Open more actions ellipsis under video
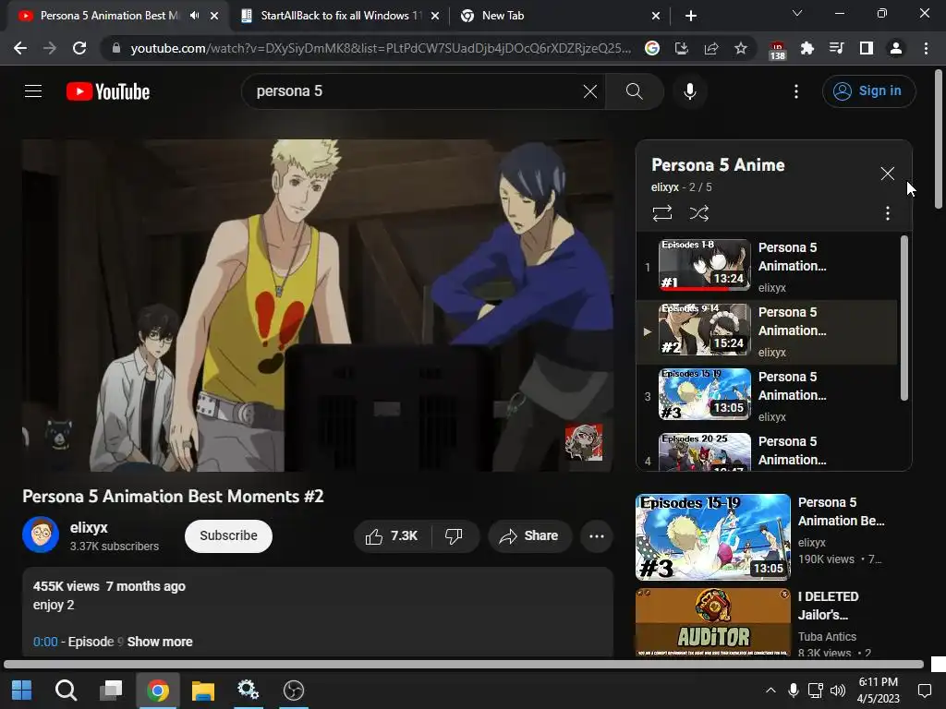Screen dimensions: 946x709 click(597, 536)
